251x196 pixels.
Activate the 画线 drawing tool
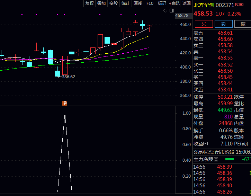click(138, 3)
